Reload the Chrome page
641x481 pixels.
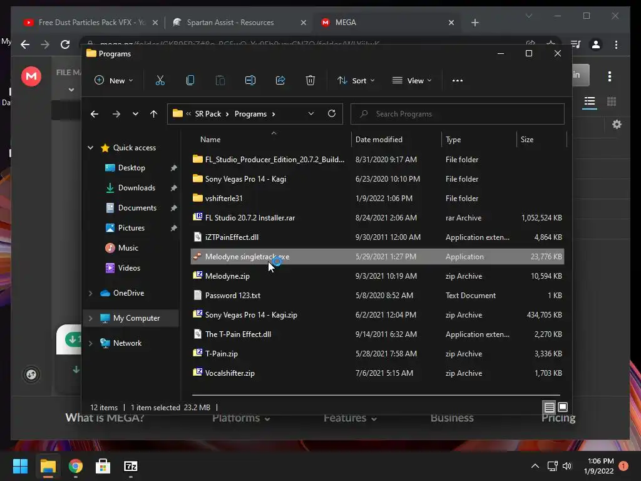point(65,44)
